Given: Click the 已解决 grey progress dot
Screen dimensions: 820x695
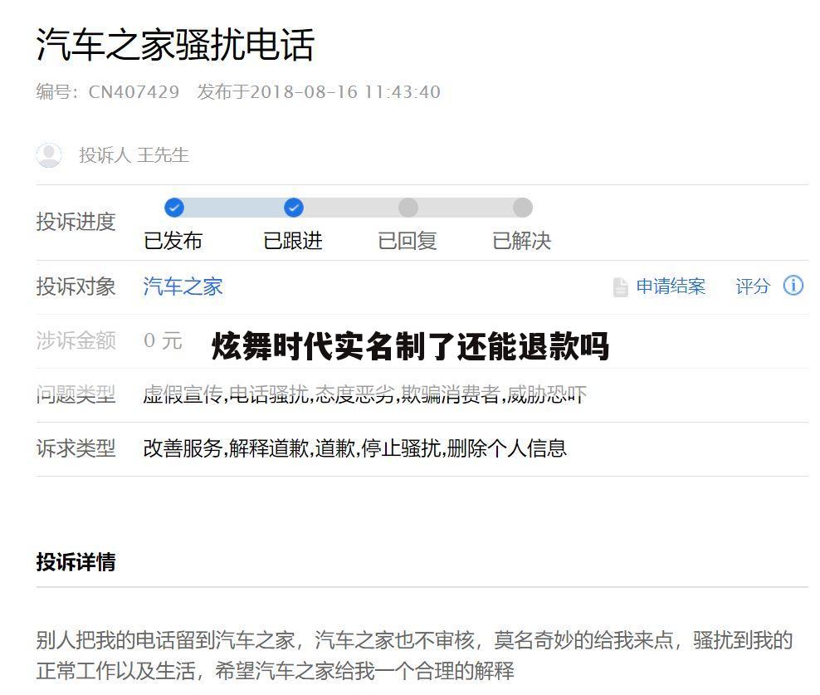Looking at the screenshot, I should click(522, 208).
